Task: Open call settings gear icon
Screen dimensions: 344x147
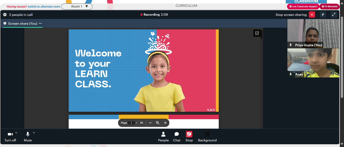Action: click(x=5, y=15)
